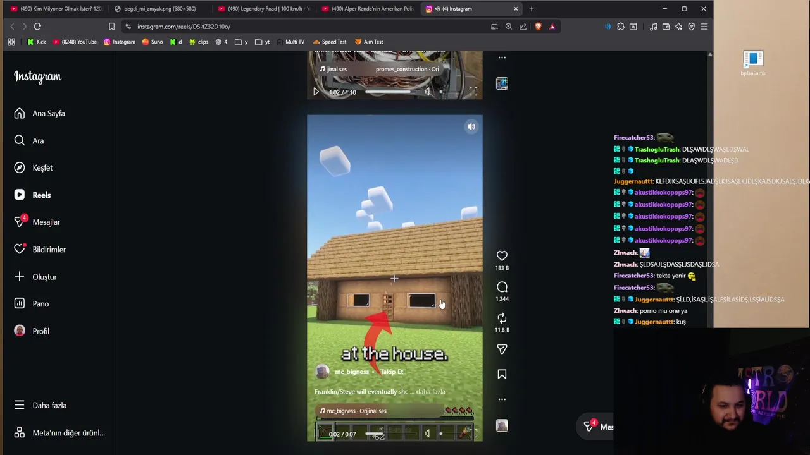810x455 pixels.
Task: Switch to Legendary Road tab
Action: (x=263, y=9)
